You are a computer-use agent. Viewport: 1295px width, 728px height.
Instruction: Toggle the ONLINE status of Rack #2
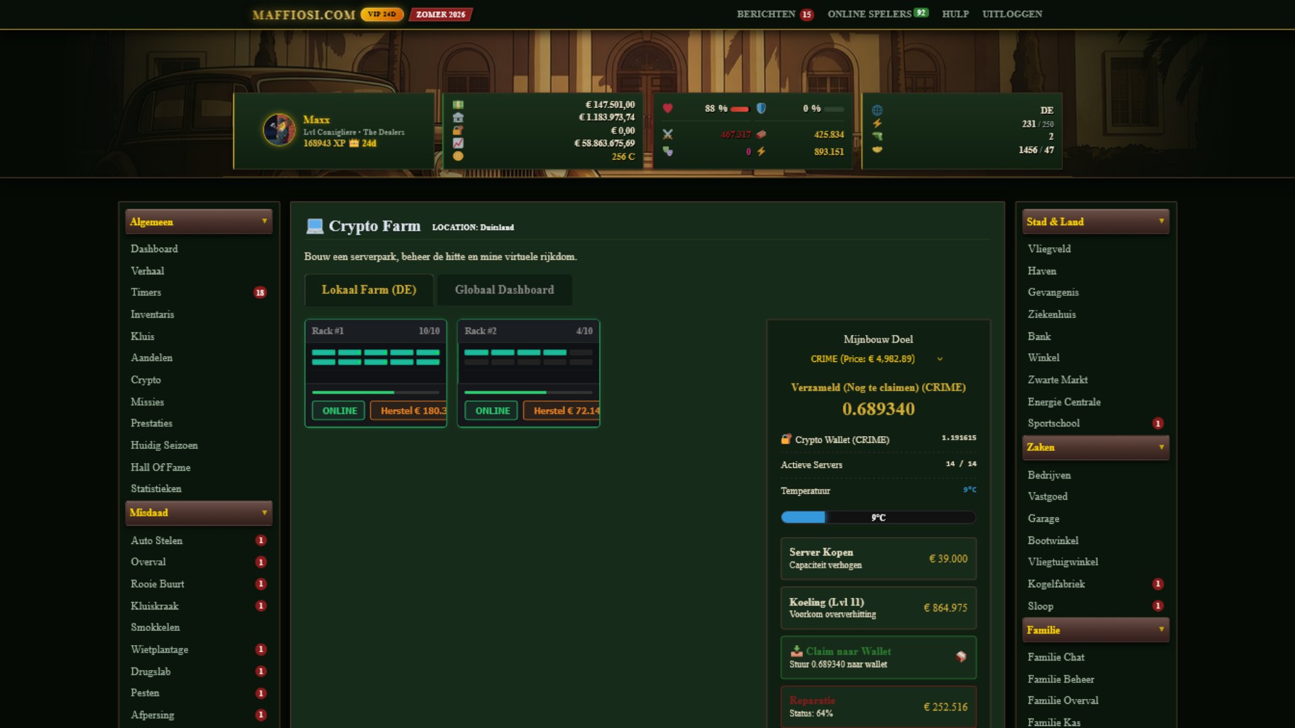click(x=492, y=411)
